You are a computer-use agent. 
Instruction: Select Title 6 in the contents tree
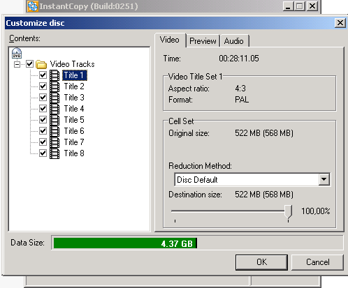74,131
